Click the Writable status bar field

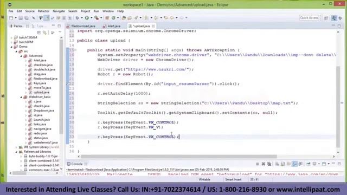[x=204, y=179]
